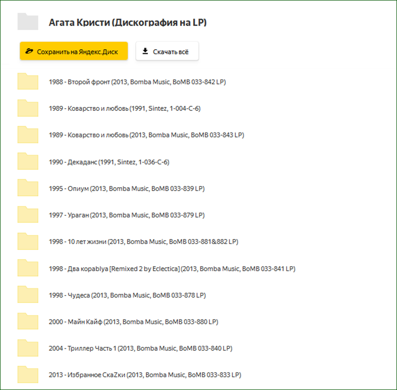
Task: Open folder icon for Коварство и любовь (1991, Sintez)
Action: click(28, 108)
